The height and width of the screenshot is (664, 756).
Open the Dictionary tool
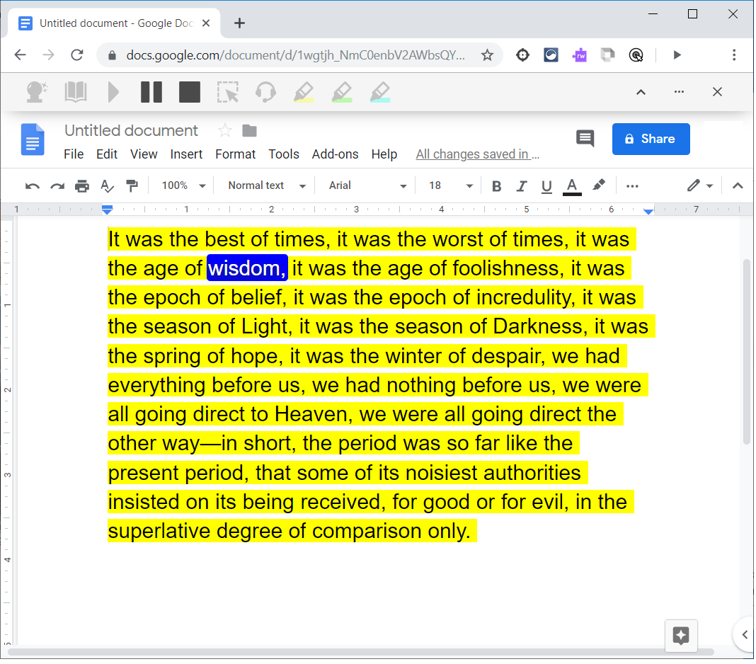[x=76, y=92]
